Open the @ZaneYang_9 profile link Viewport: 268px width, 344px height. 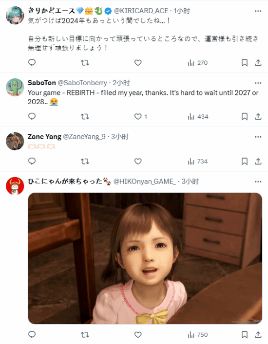[x=84, y=137]
